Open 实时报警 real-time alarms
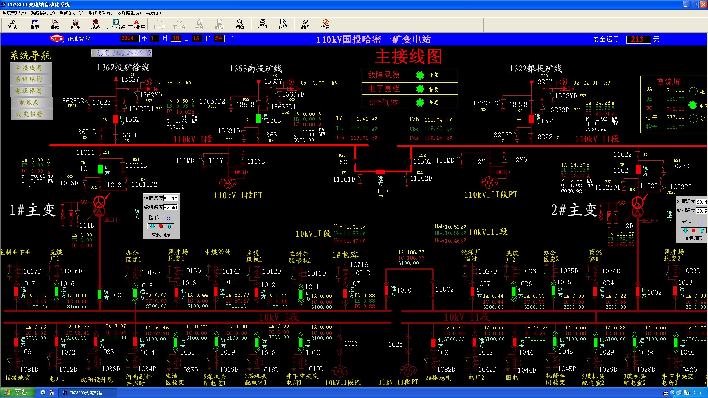 click(x=136, y=24)
